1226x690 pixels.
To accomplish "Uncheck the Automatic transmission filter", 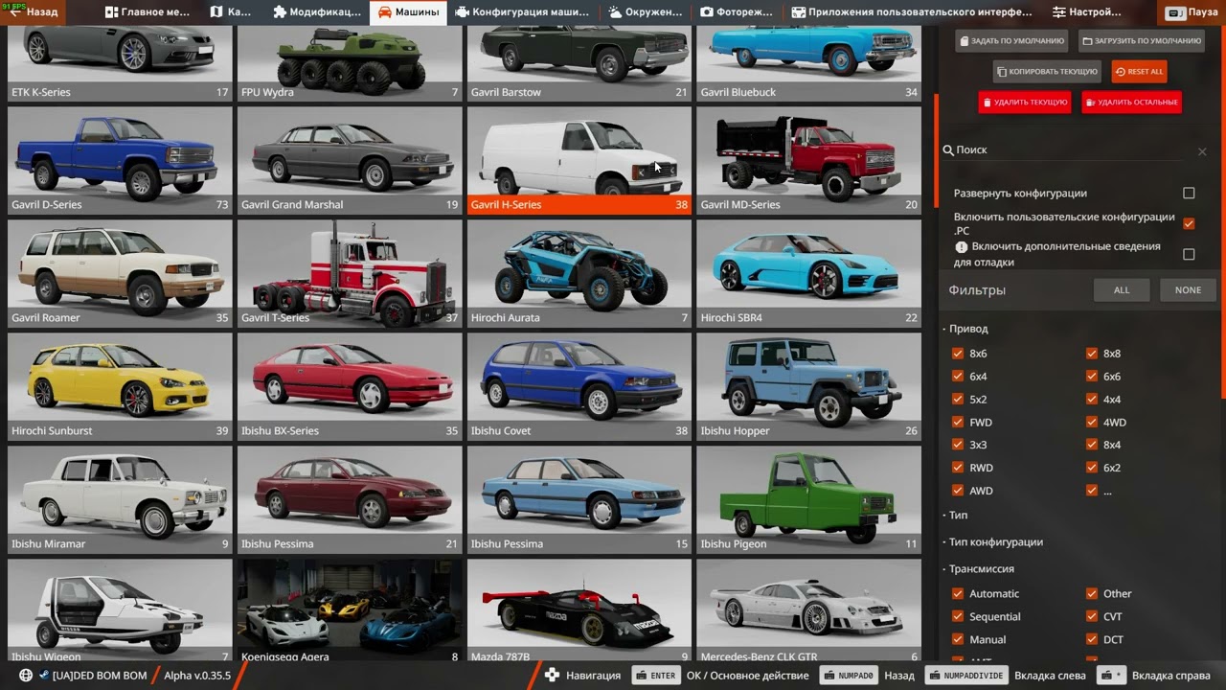I will (958, 594).
